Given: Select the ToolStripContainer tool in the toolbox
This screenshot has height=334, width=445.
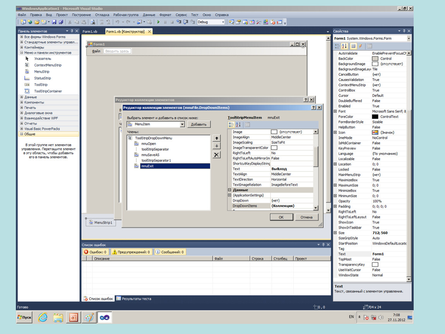Looking at the screenshot, I should click(x=48, y=91).
